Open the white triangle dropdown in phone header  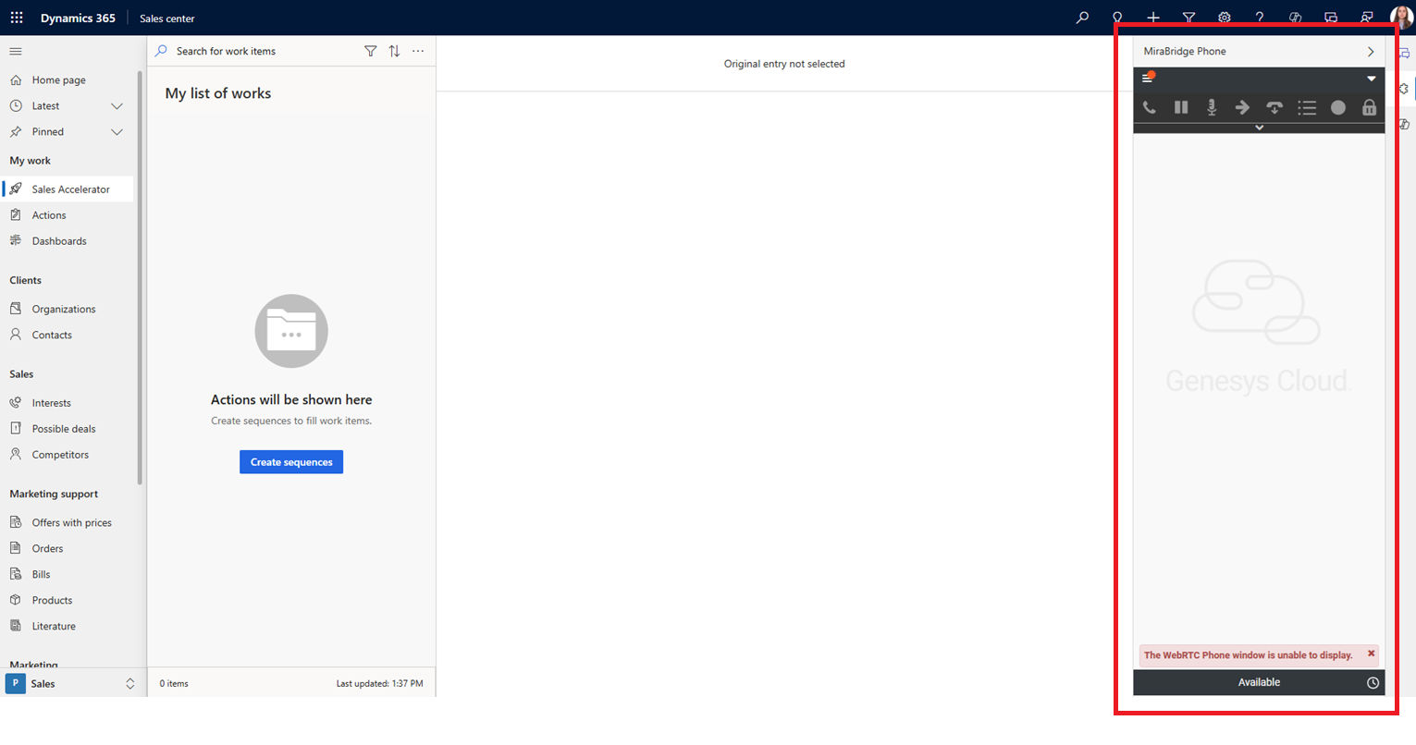pos(1372,79)
